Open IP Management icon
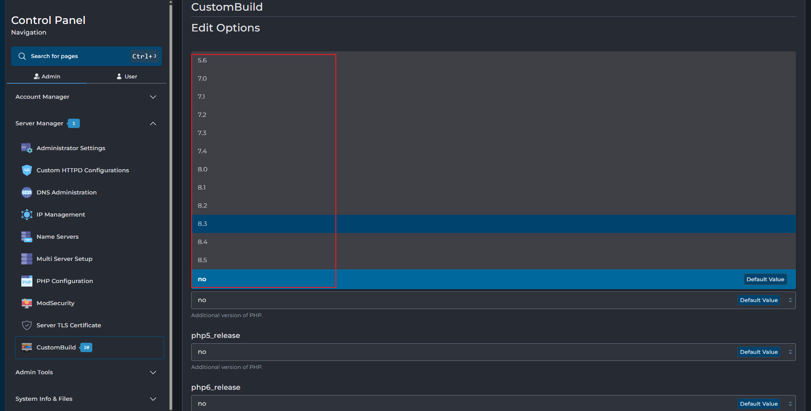 [27, 215]
